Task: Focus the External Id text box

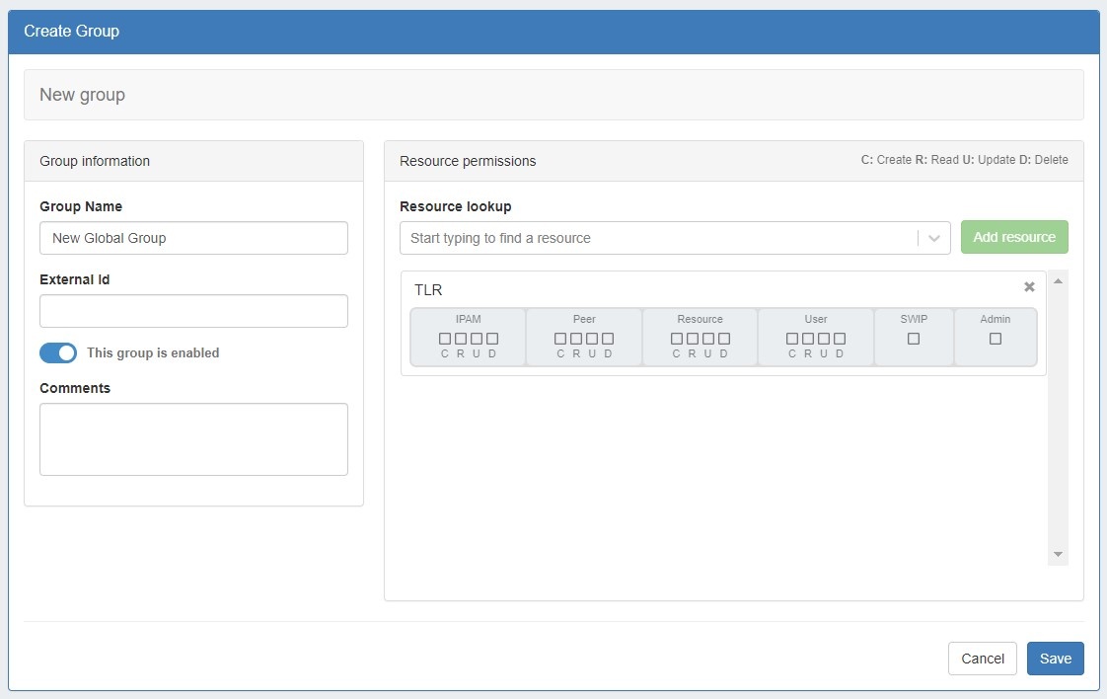Action: (193, 311)
